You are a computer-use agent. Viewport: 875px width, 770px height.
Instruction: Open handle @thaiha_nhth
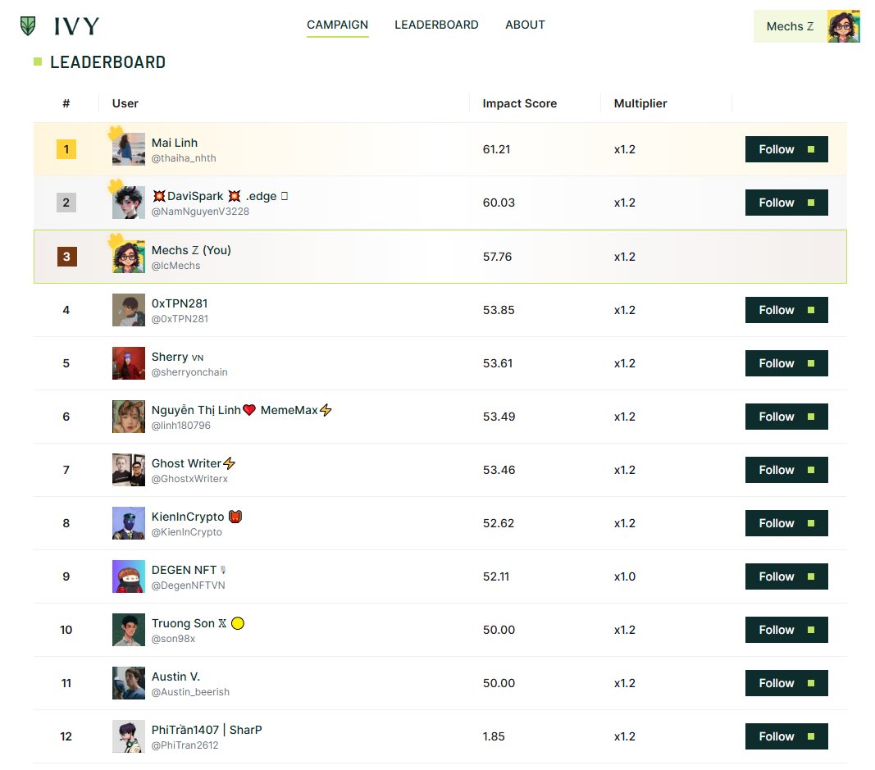click(184, 158)
